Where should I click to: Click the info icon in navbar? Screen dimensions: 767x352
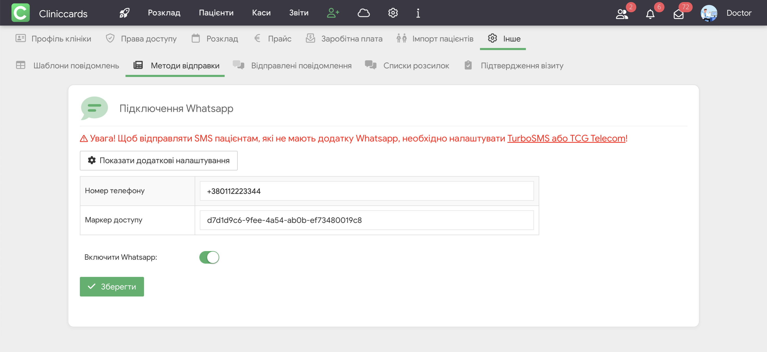tap(418, 13)
